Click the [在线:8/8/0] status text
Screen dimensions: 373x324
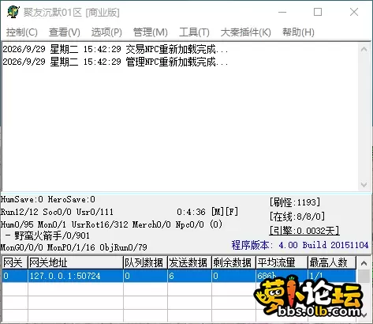(297, 217)
